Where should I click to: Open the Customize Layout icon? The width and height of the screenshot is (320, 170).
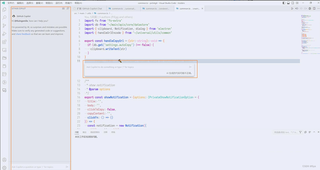tap(297, 3)
